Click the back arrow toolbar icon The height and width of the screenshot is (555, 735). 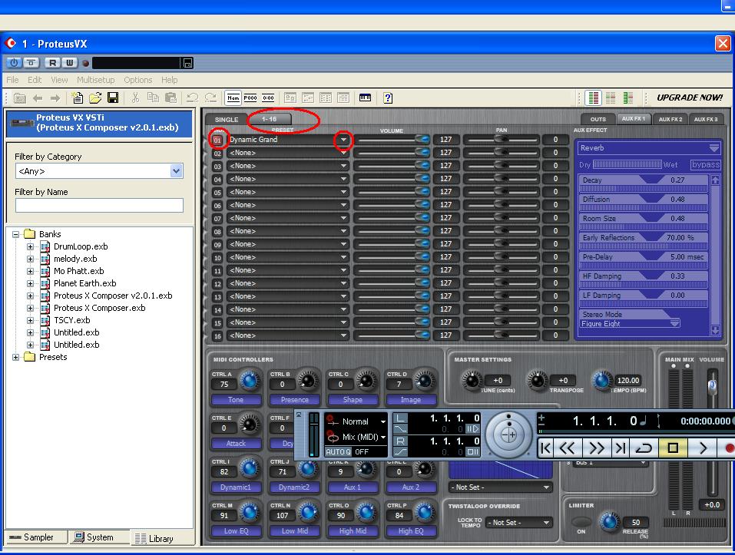click(38, 98)
